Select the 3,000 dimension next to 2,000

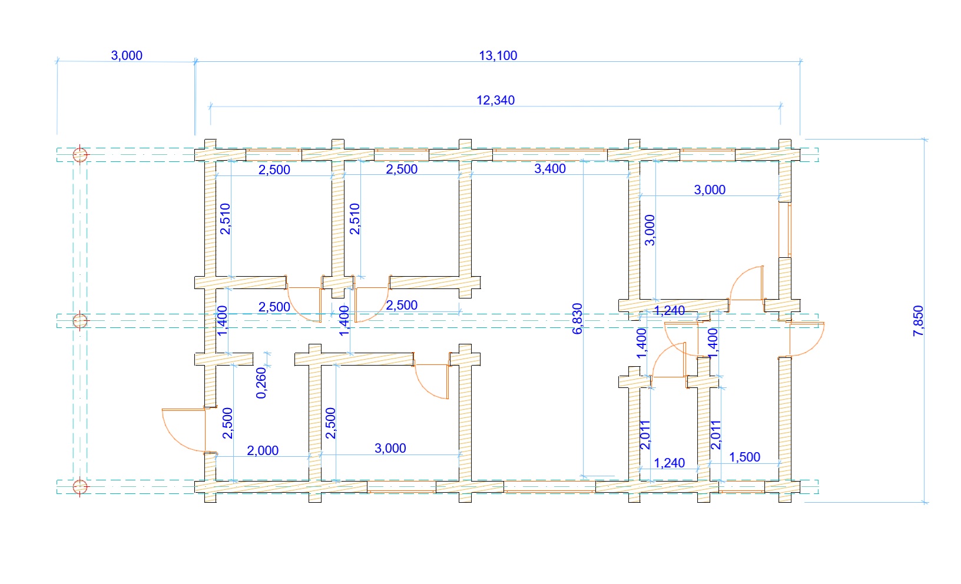[x=390, y=448]
